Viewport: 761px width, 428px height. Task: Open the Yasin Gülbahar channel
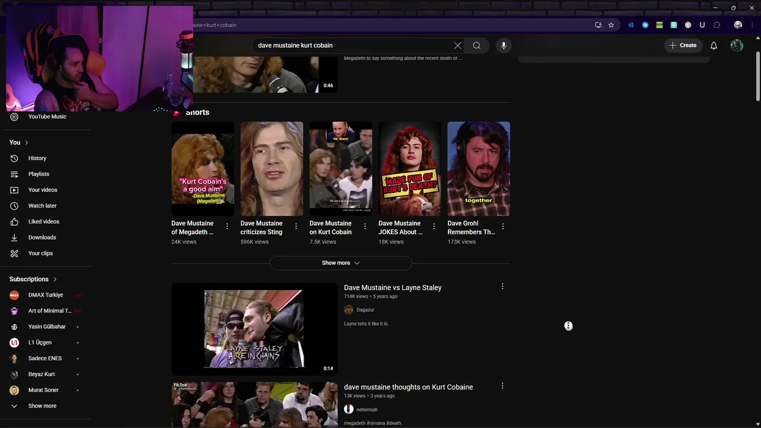[x=46, y=326]
